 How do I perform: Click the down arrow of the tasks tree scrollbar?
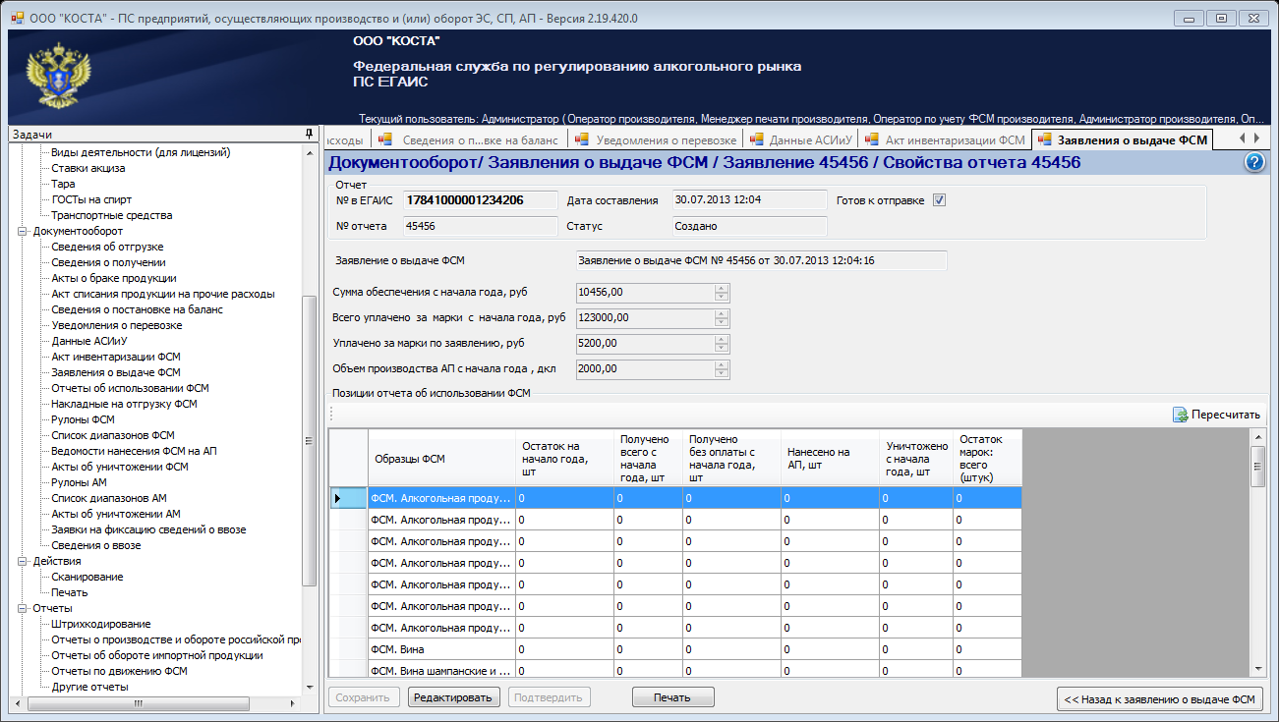tap(309, 687)
